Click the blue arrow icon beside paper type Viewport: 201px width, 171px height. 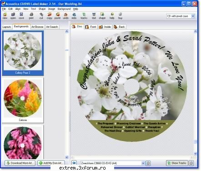point(74,163)
